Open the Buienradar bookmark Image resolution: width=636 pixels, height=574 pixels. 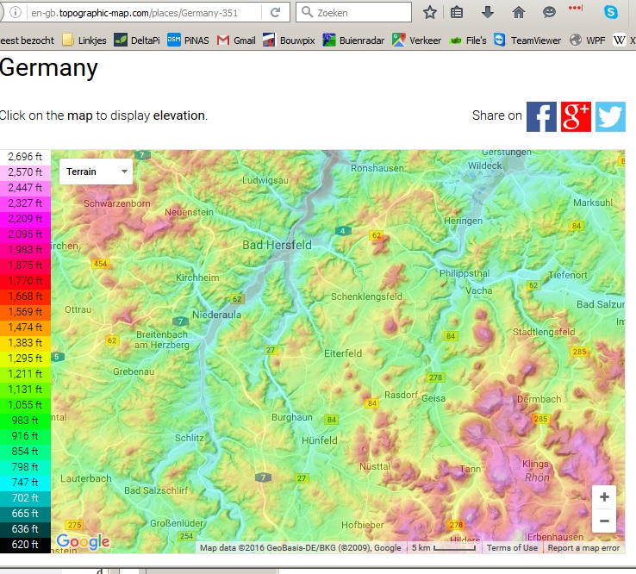click(x=352, y=40)
